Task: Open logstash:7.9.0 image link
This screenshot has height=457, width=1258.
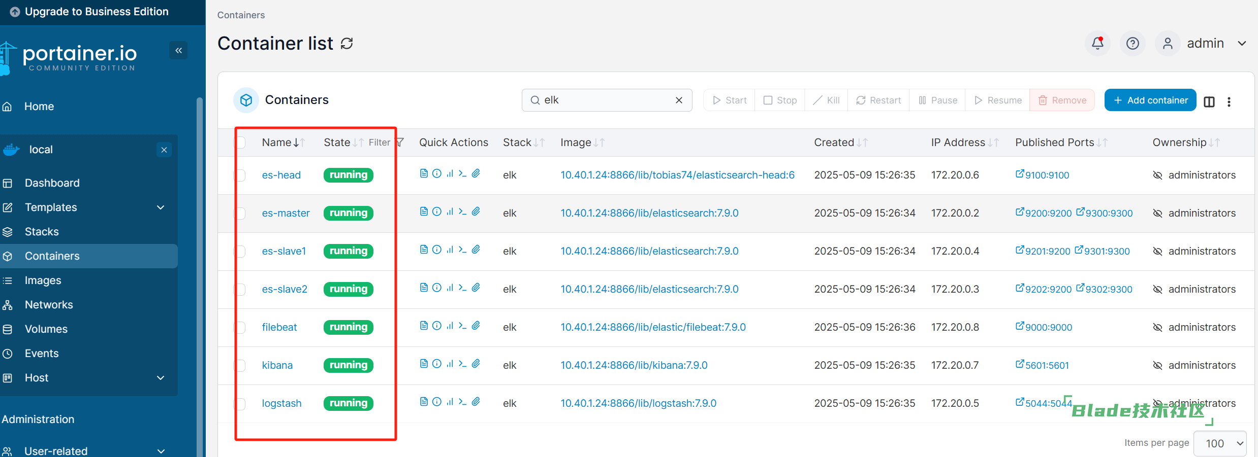Action: tap(639, 403)
